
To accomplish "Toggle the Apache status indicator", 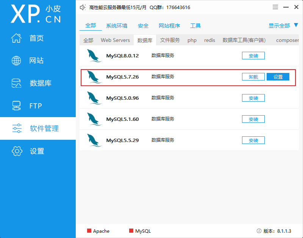I will (x=89, y=231).
